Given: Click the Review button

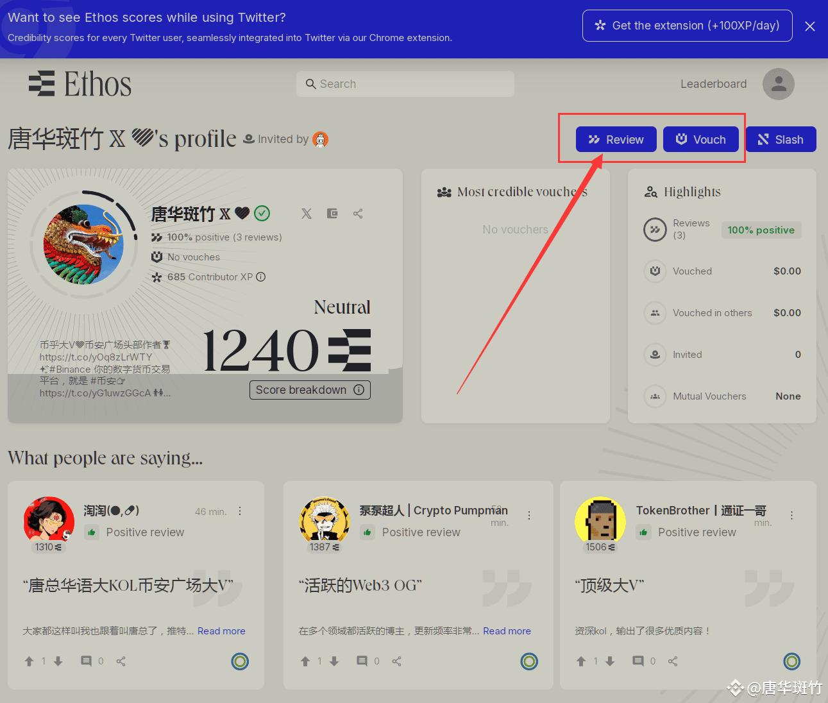Looking at the screenshot, I should point(616,139).
